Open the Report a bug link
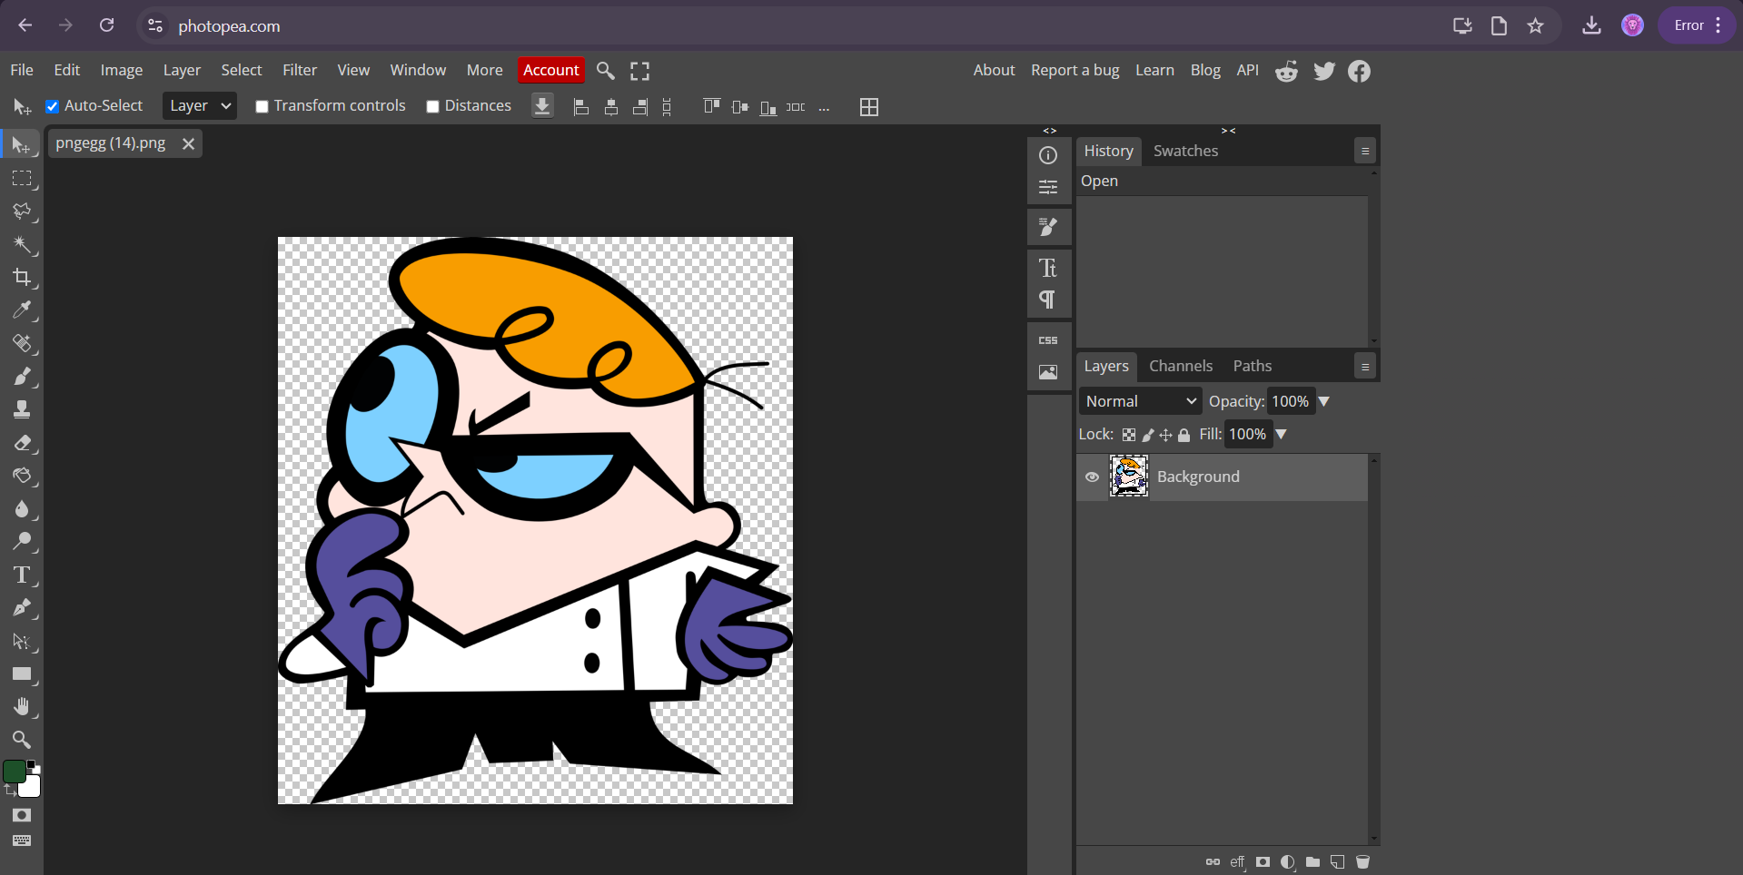The image size is (1743, 875). (1075, 70)
